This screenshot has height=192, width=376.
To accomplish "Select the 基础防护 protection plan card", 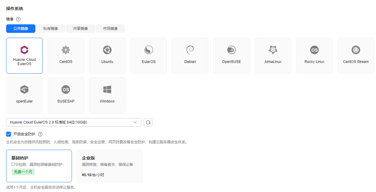I will 39,166.
